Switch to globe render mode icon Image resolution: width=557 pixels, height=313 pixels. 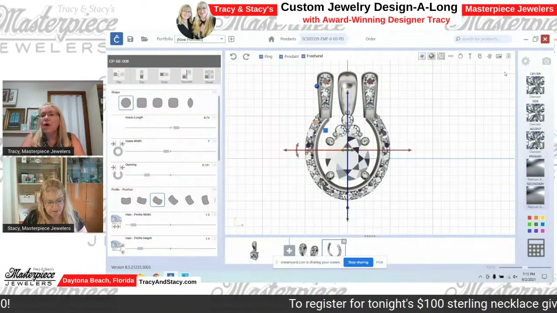(x=431, y=56)
